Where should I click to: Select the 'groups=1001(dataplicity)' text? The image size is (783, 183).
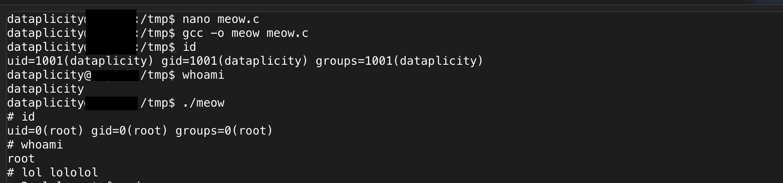tap(399, 61)
